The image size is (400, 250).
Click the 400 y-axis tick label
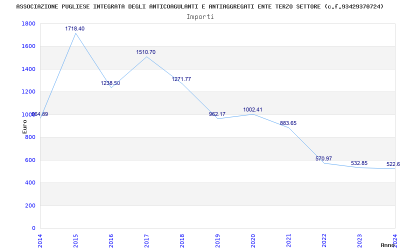30,183
